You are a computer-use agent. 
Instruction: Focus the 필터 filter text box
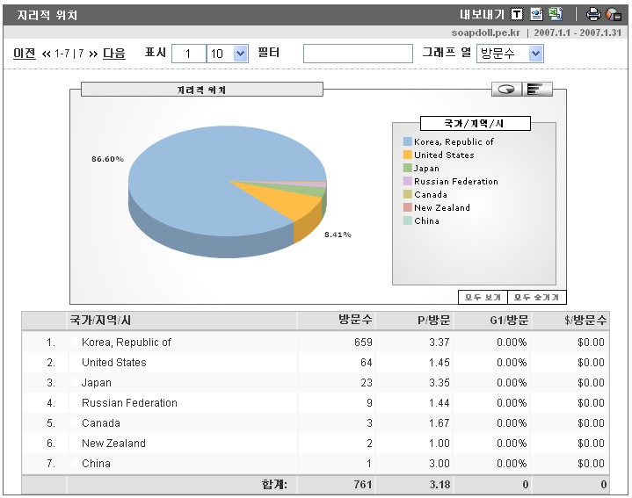pos(358,54)
